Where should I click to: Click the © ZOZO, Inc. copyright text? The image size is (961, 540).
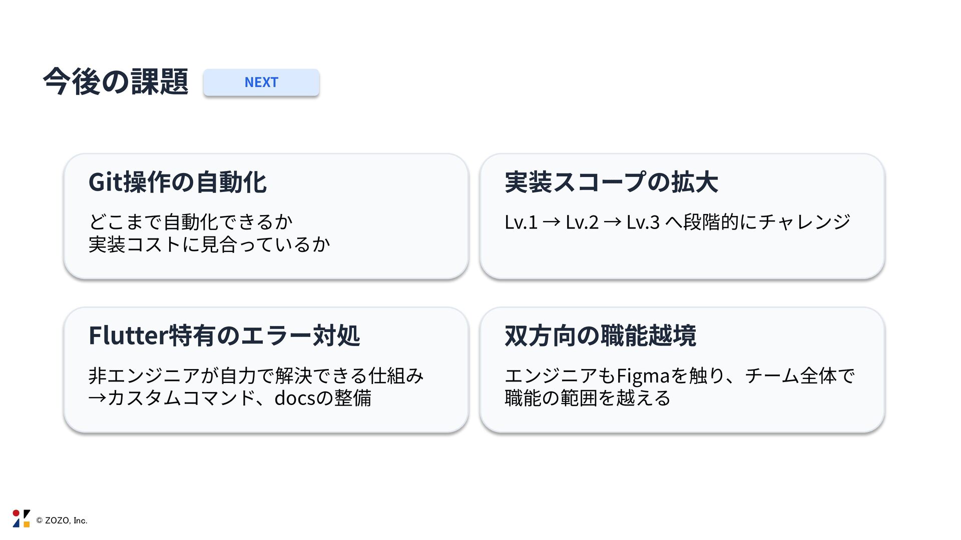click(62, 520)
